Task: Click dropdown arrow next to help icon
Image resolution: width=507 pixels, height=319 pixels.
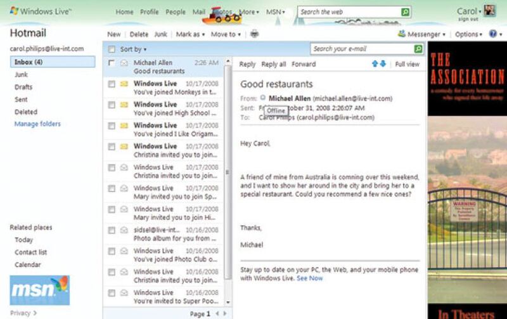Action: coord(501,34)
